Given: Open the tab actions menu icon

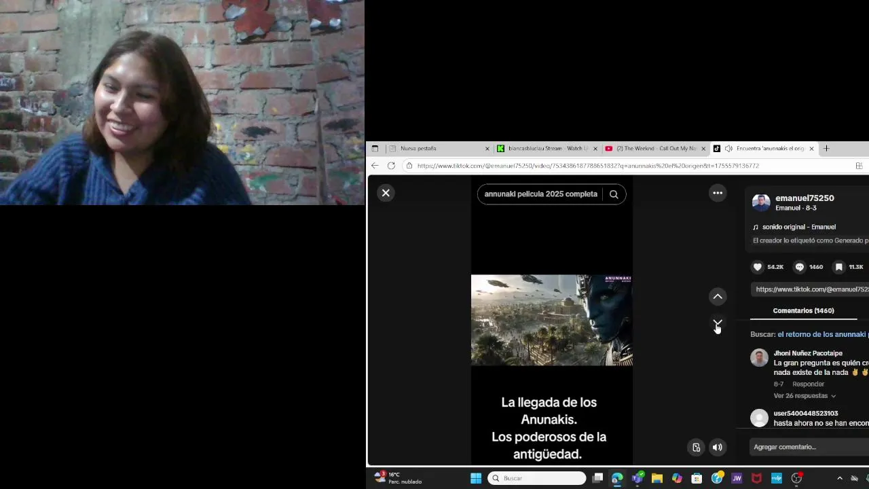Looking at the screenshot, I should point(375,148).
